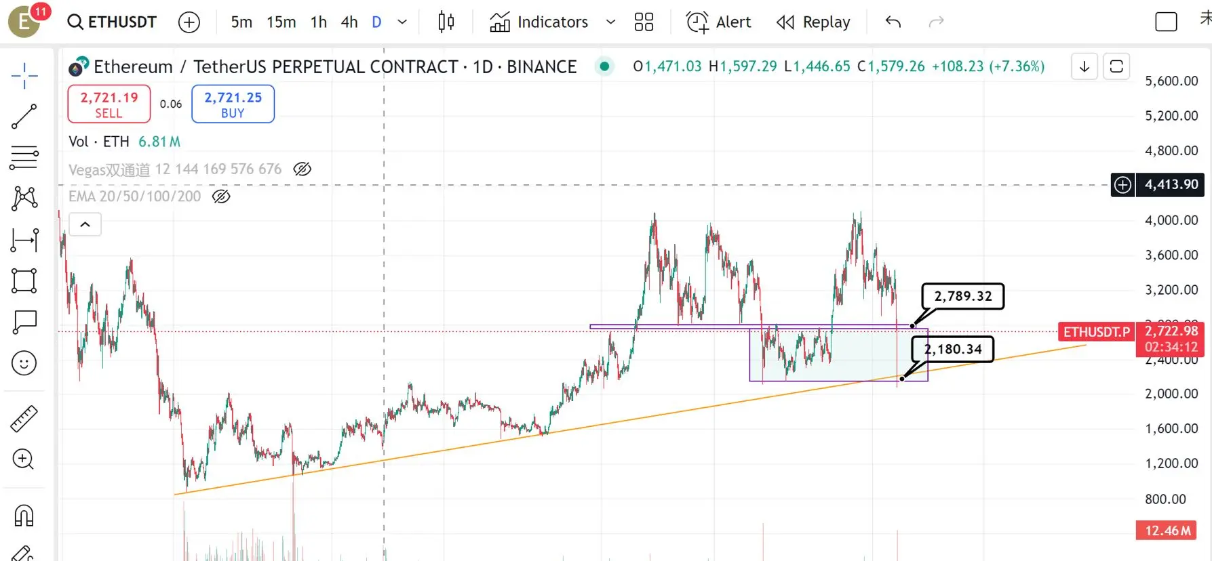Viewport: 1212px width, 561px height.
Task: Click the 2,721.19 SELL button
Action: click(x=109, y=104)
